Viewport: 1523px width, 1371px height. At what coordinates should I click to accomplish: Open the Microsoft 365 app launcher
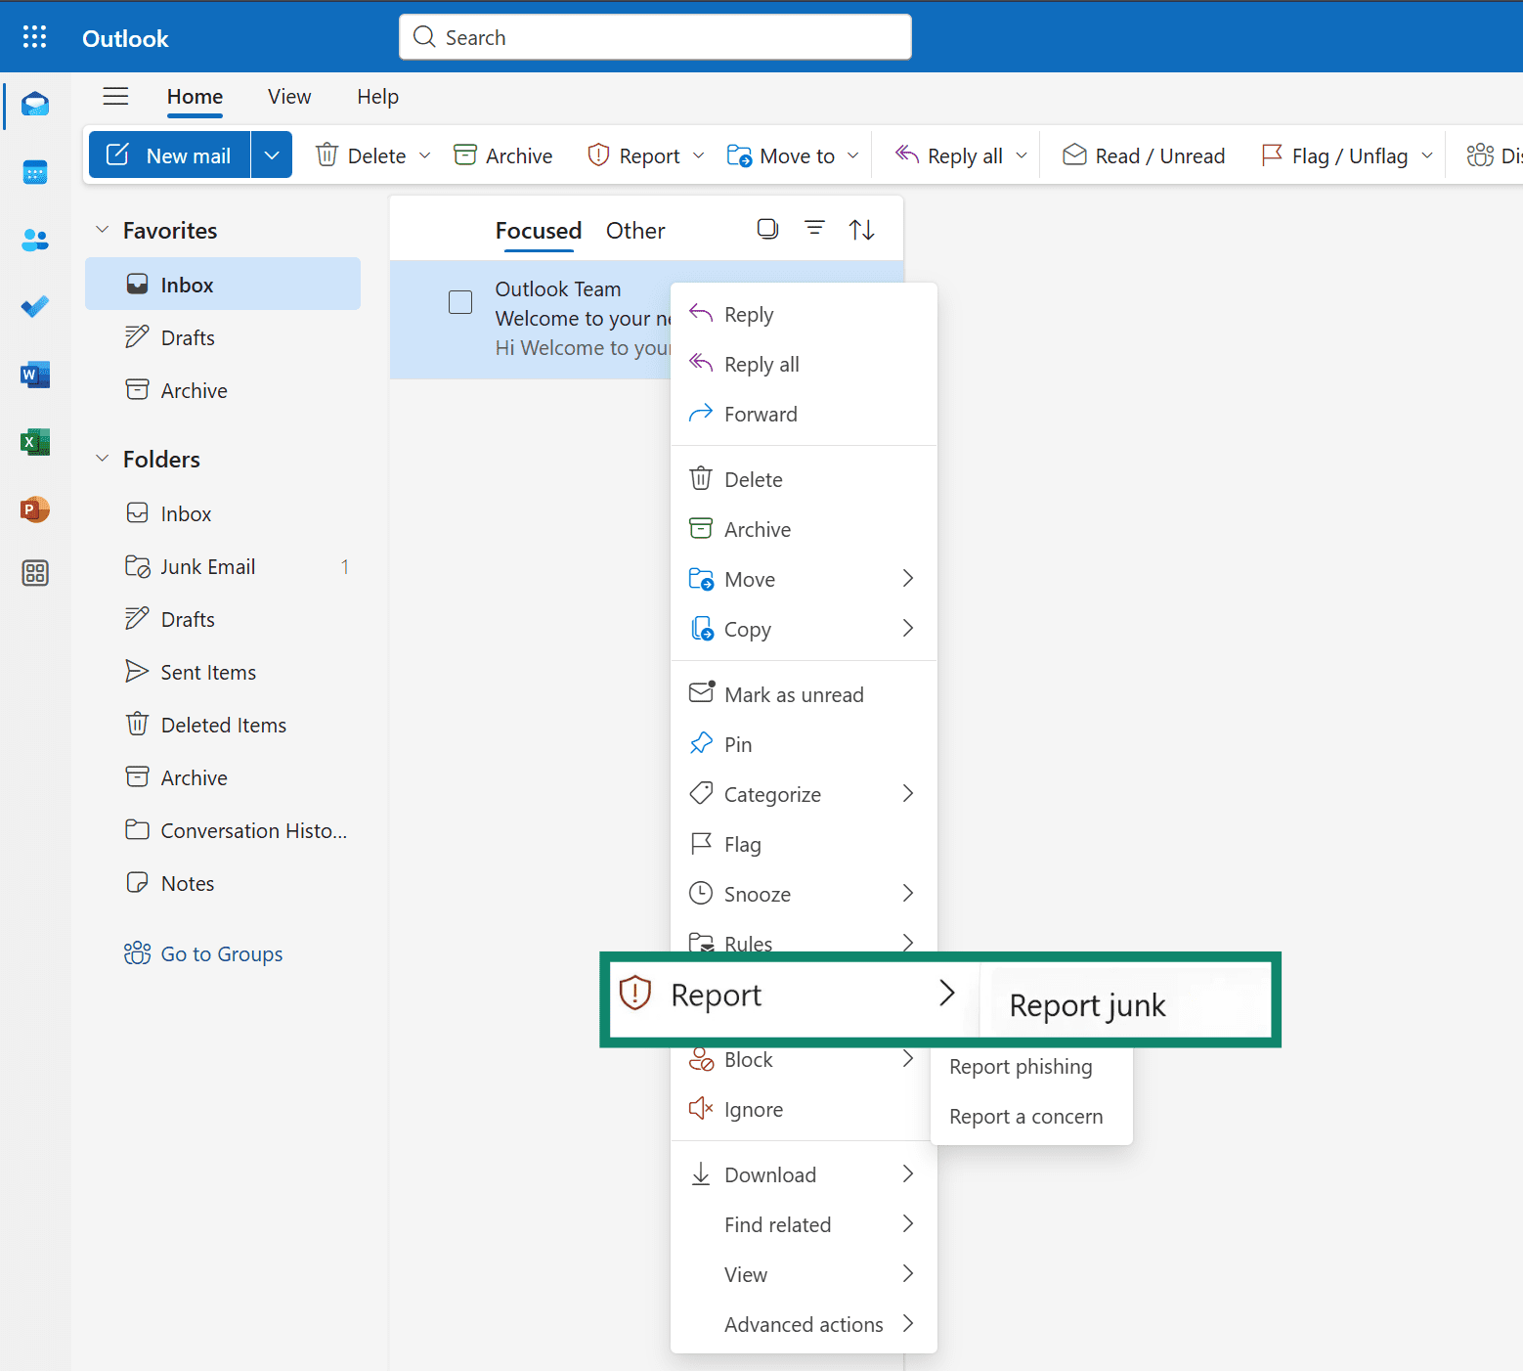[x=34, y=36]
